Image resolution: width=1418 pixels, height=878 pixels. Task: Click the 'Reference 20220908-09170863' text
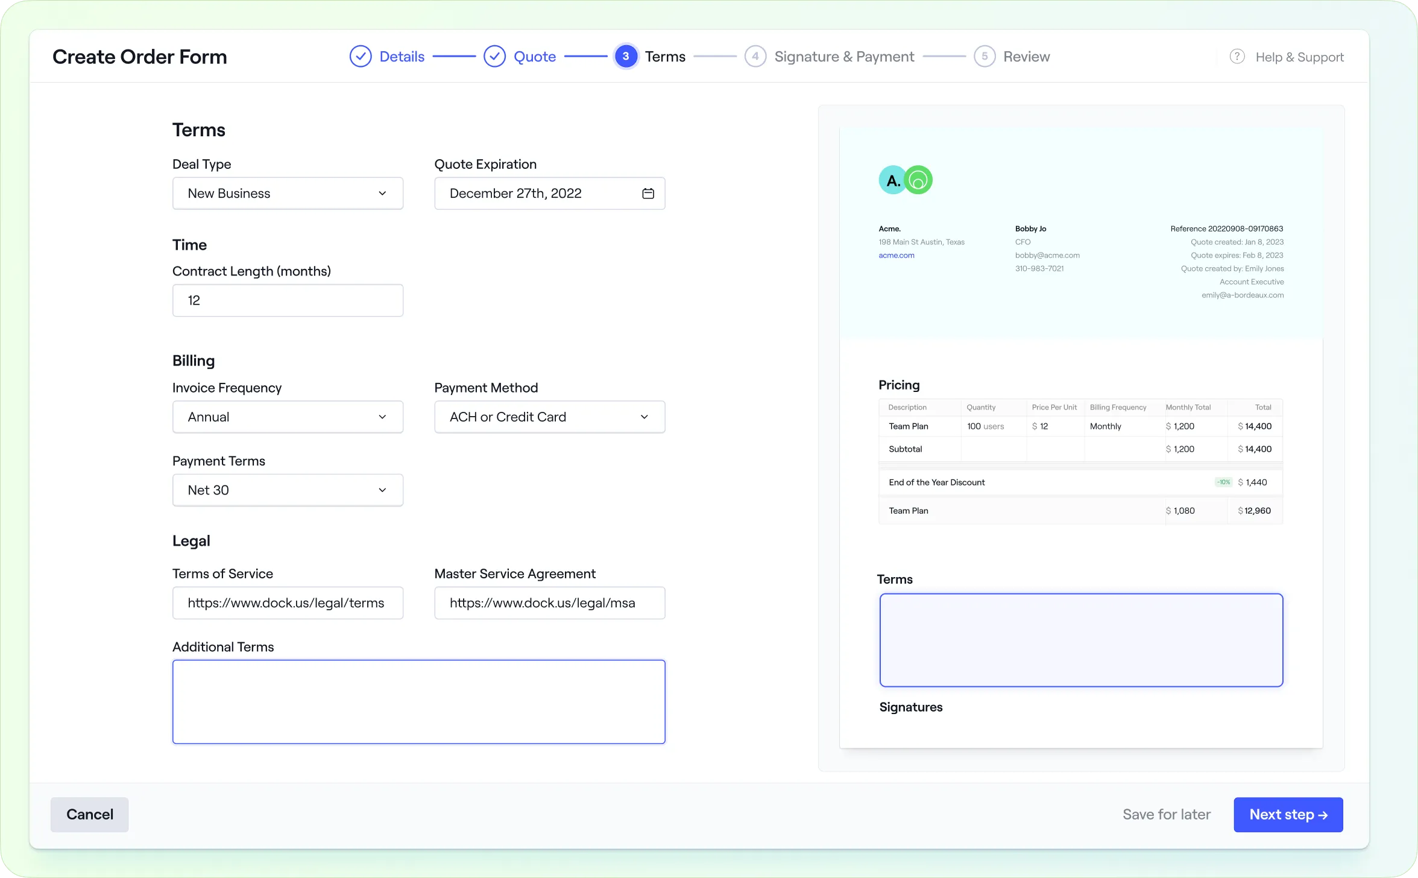(x=1226, y=229)
